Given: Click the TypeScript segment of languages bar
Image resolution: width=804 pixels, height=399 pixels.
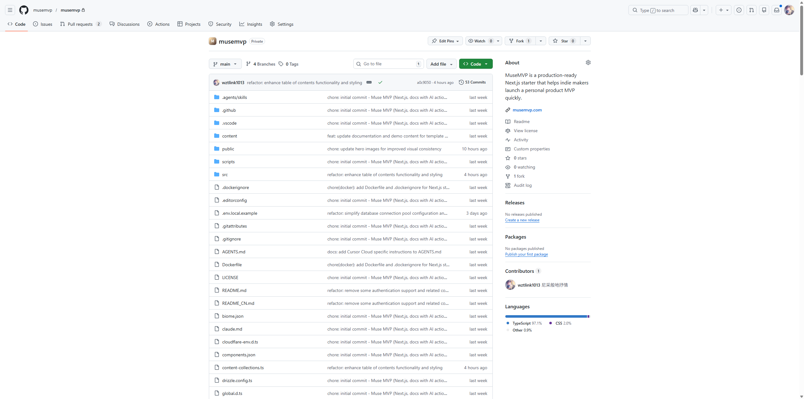Looking at the screenshot, I should 546,316.
